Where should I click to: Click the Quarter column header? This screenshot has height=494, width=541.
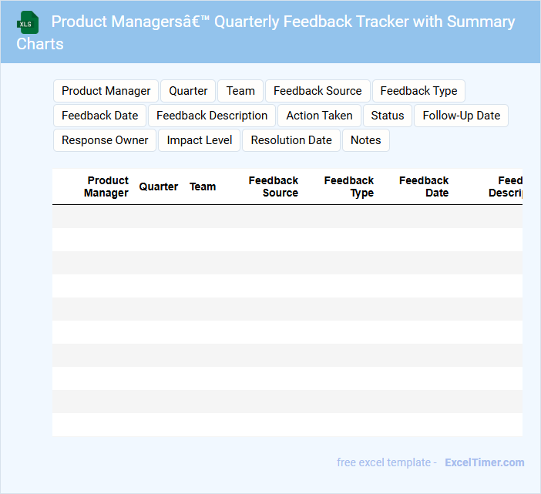[x=159, y=187]
